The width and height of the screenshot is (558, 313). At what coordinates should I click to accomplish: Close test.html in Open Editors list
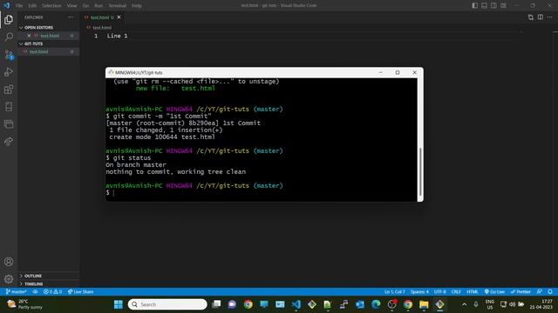29,36
